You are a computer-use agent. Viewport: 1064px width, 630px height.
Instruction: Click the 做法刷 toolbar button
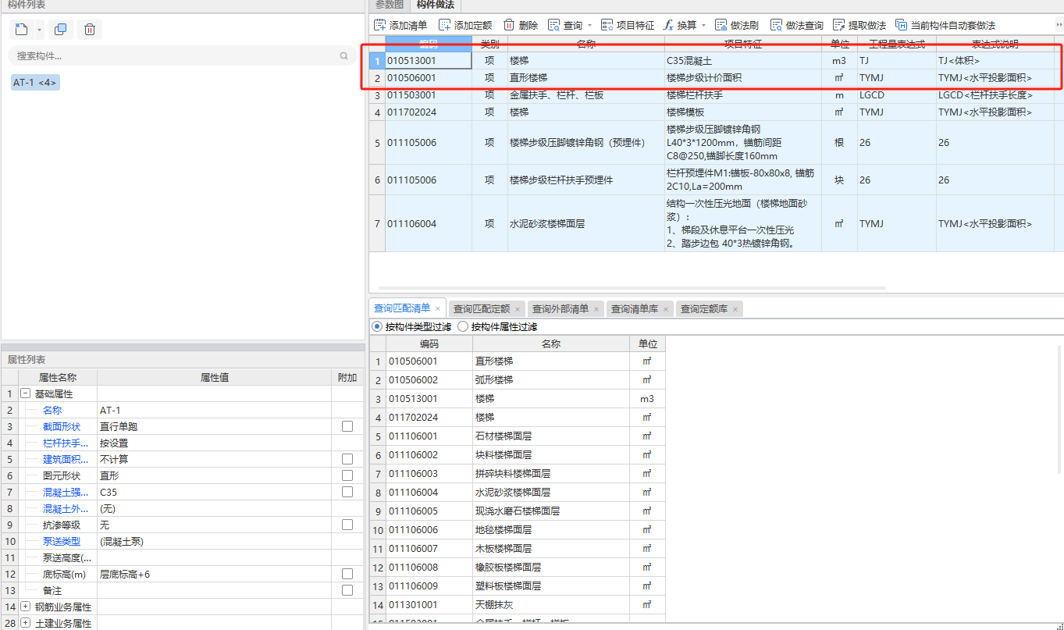tap(736, 25)
